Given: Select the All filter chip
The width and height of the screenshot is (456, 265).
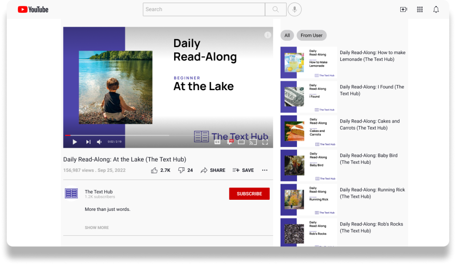Looking at the screenshot, I should pos(287,36).
